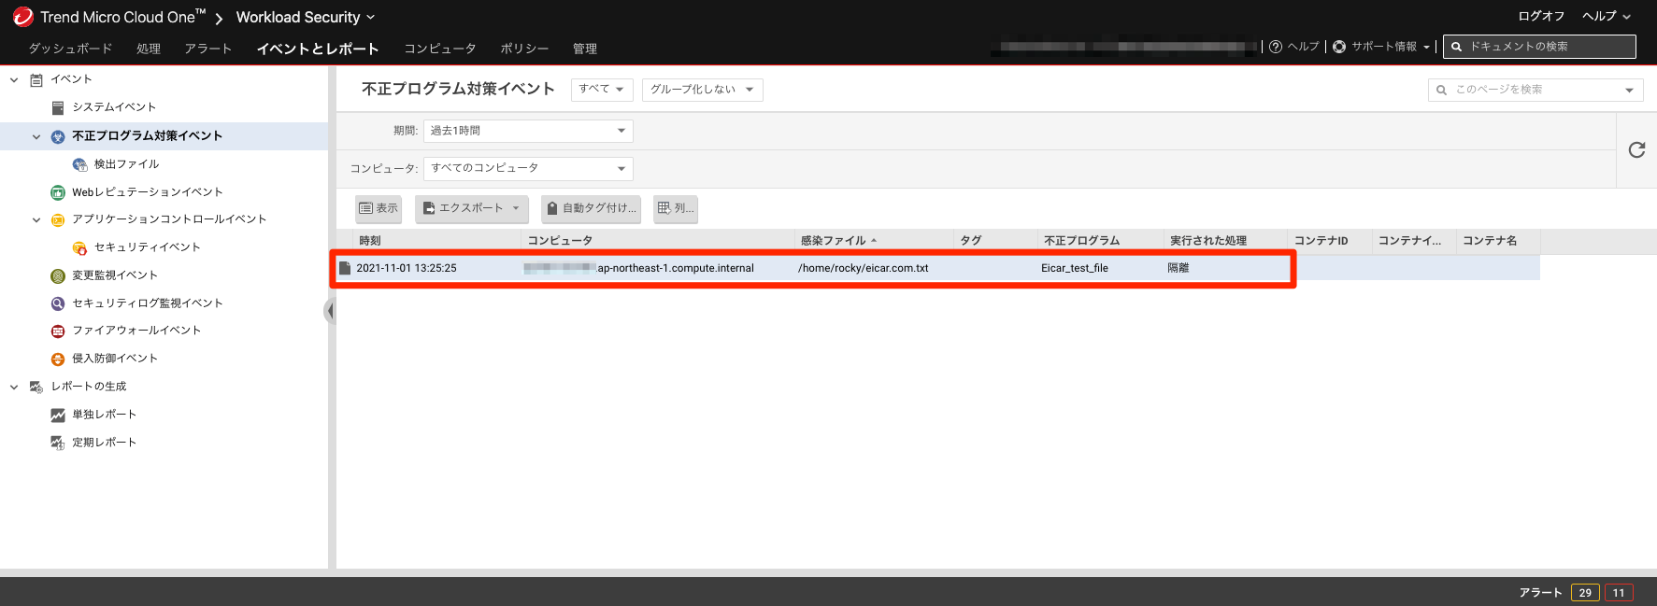Open the ヘルプ dropdown menu at top right
The height and width of the screenshot is (606, 1657).
(1606, 16)
